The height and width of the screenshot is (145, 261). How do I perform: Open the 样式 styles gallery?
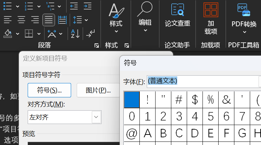[x=116, y=18]
